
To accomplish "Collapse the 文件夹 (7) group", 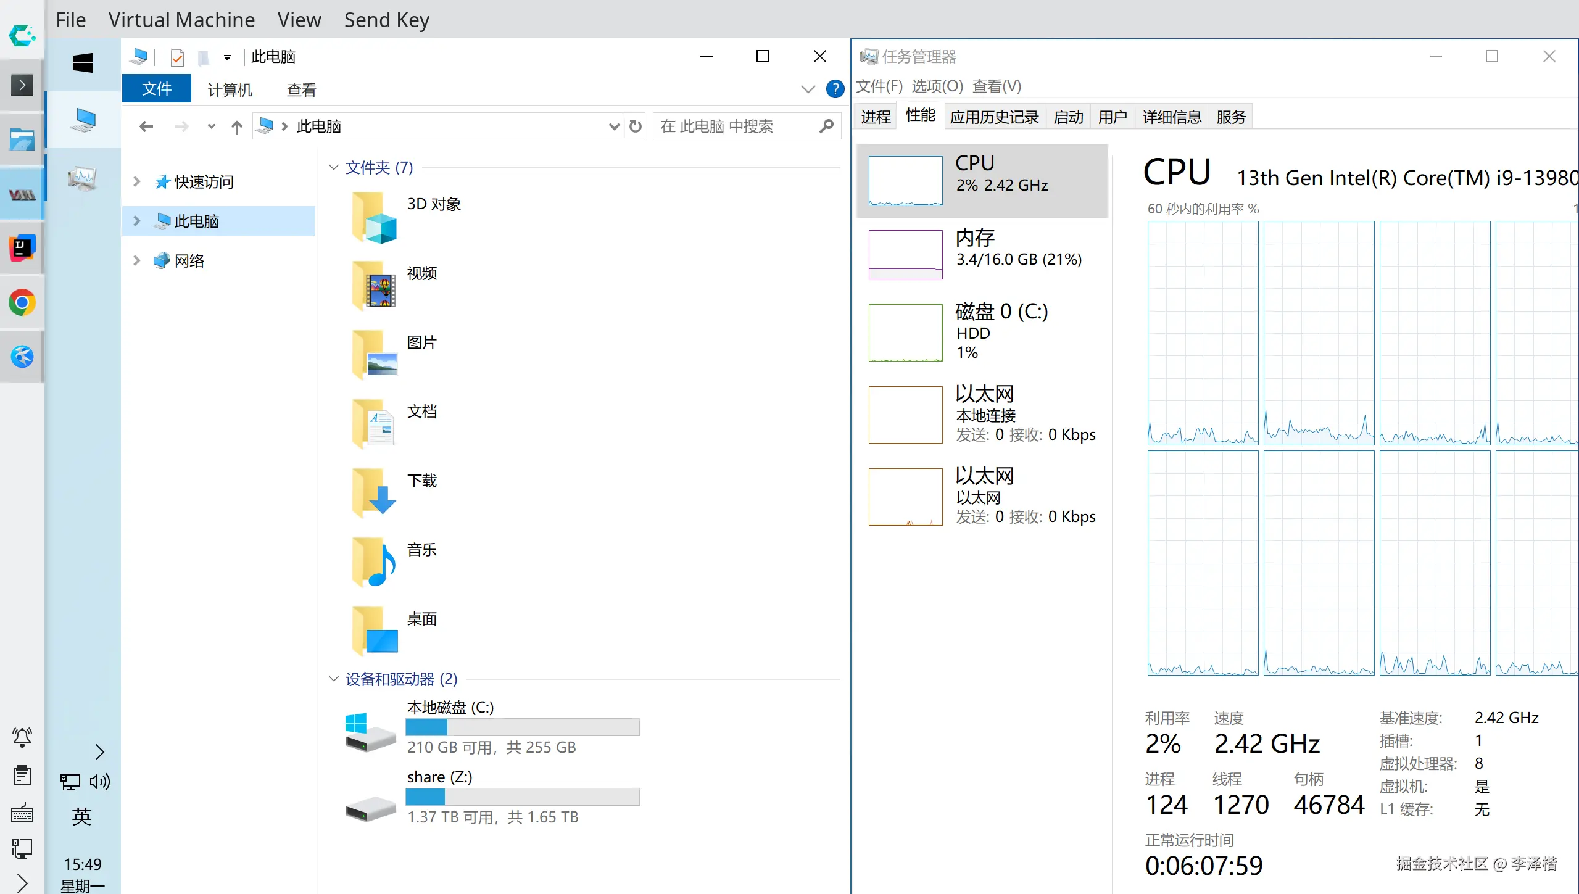I will pyautogui.click(x=334, y=167).
